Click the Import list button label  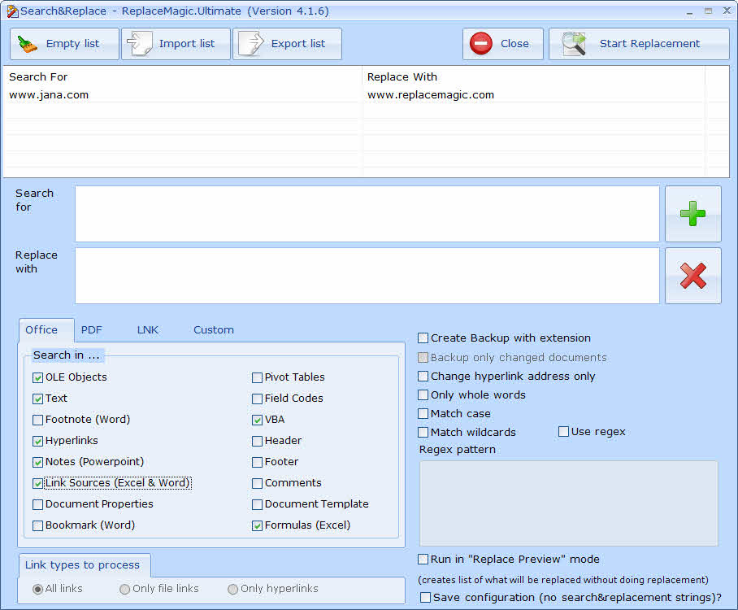(187, 44)
